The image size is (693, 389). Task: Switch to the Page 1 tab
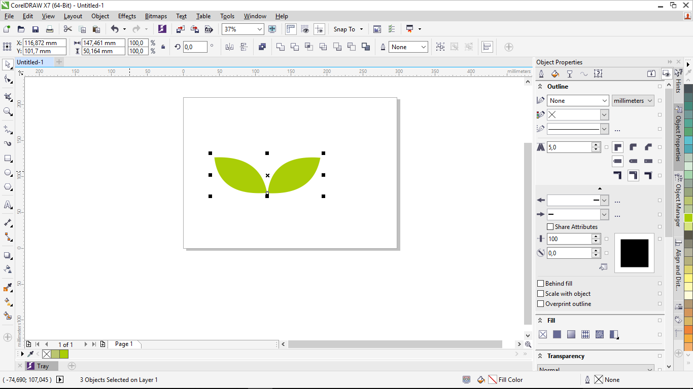tap(124, 344)
